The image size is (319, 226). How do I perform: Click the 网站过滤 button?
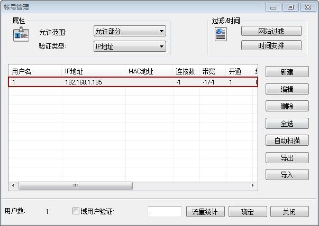click(x=271, y=31)
